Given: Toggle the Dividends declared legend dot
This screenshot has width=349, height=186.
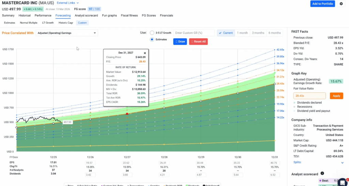Looking at the screenshot, I should pos(294,103).
